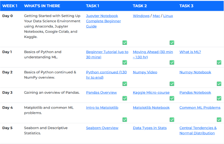224x144 pixels.
Task: Click the TASK 2 column header
Action: [x=140, y=6]
